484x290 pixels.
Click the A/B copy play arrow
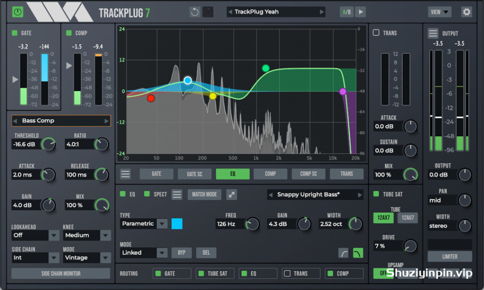click(361, 12)
